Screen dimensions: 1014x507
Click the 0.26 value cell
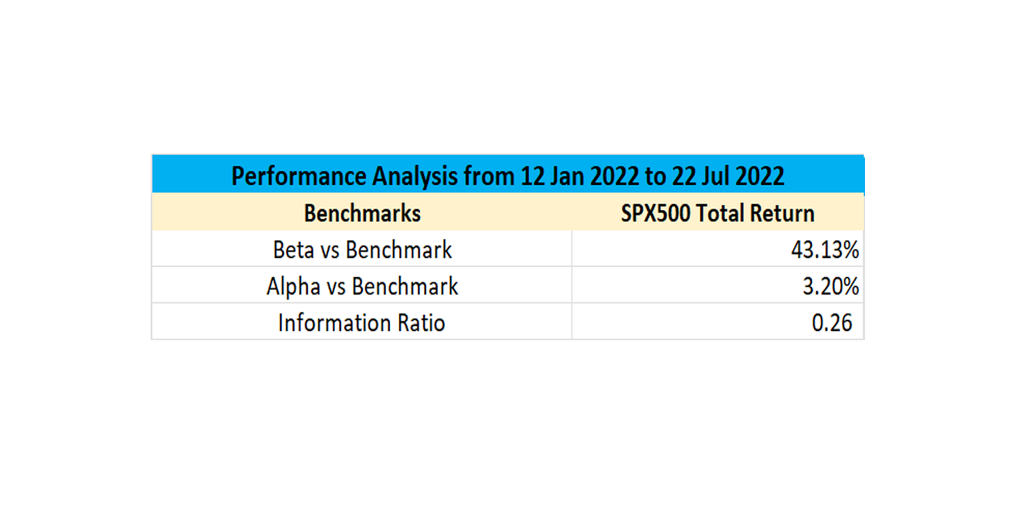(718, 322)
